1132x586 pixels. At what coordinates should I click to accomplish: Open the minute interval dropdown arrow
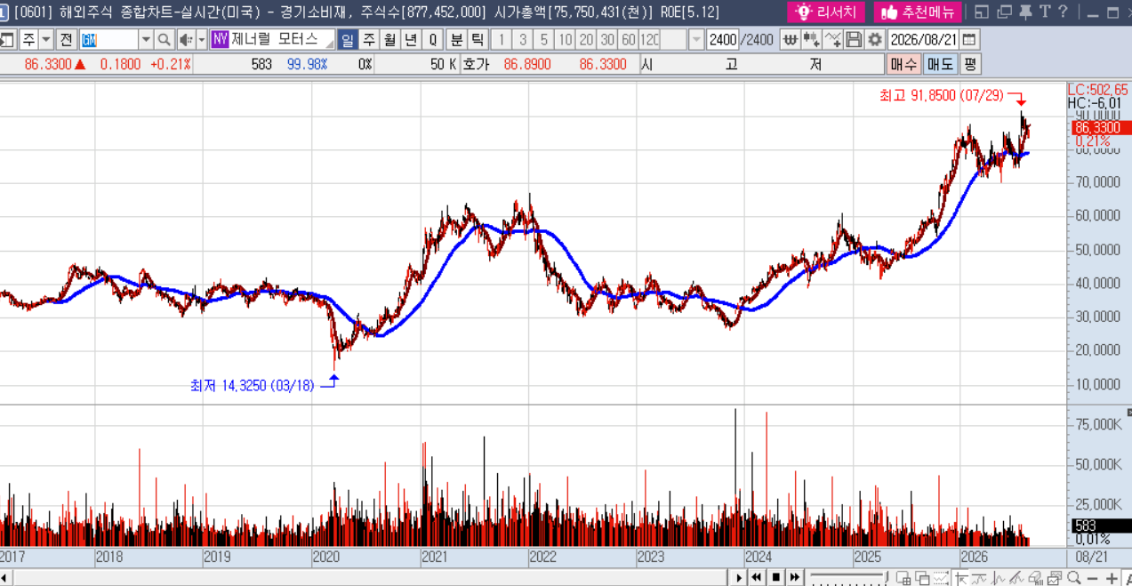pos(696,40)
